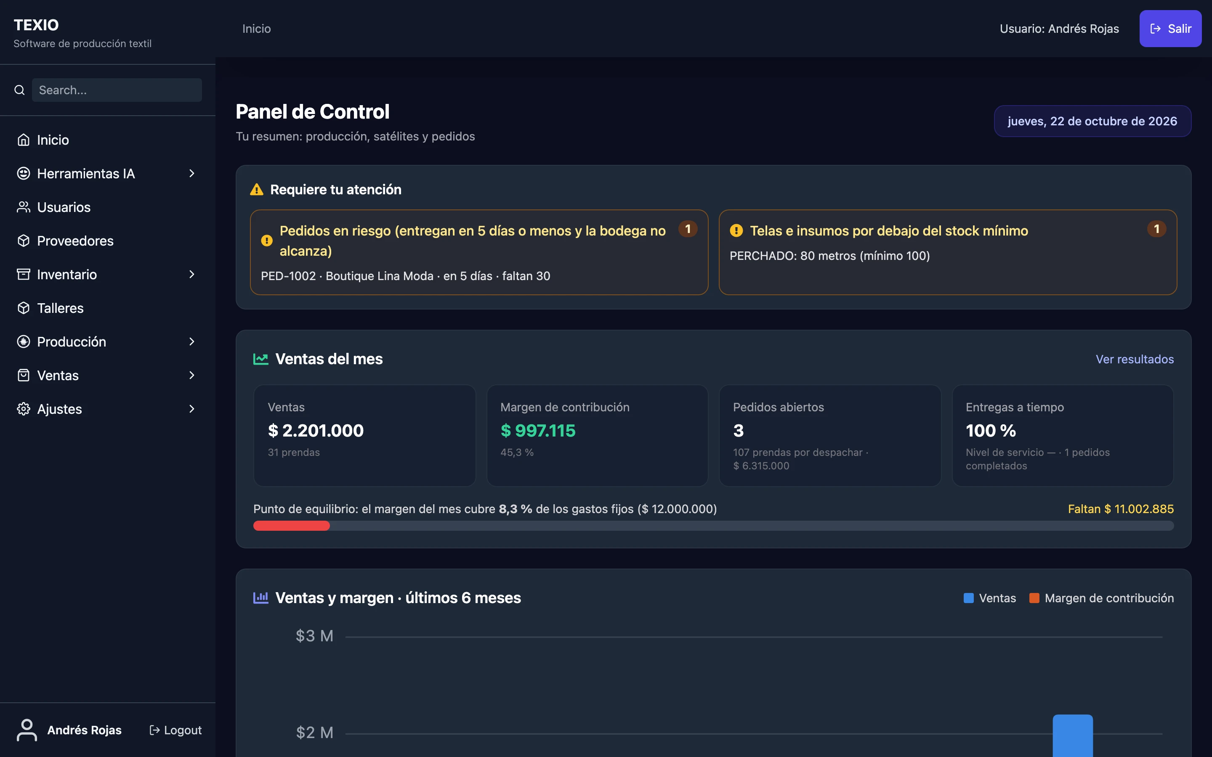This screenshot has width=1212, height=757.
Task: Click the blue sales bar in the chart
Action: 1073,736
